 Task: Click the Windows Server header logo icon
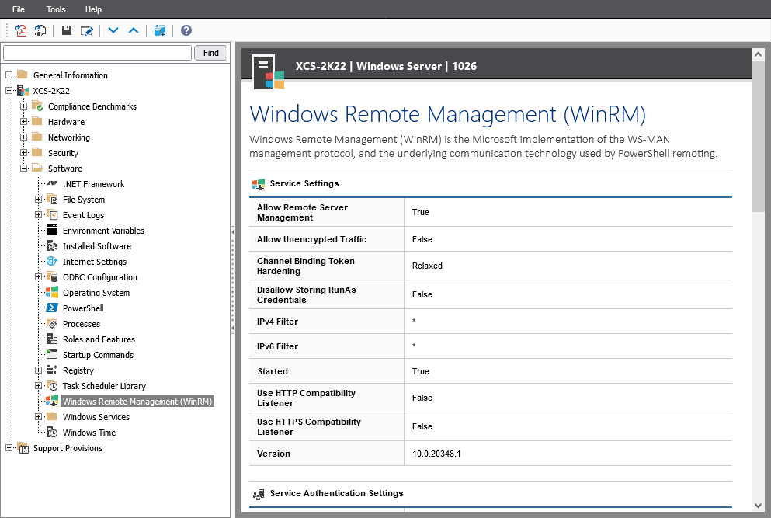pos(268,72)
